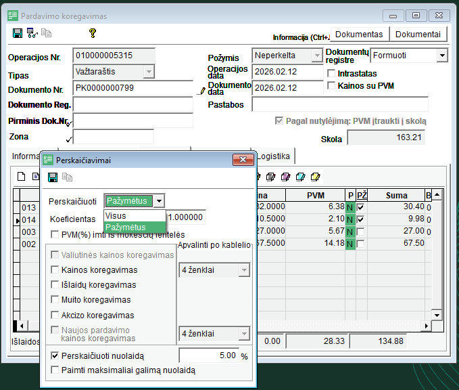
Task: Open the Dokumentų registre Formuoti dropdown
Action: (442, 56)
